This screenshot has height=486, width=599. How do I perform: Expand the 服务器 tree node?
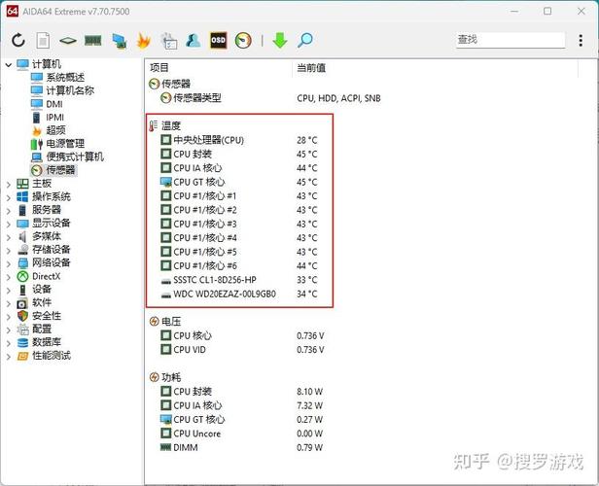9,211
